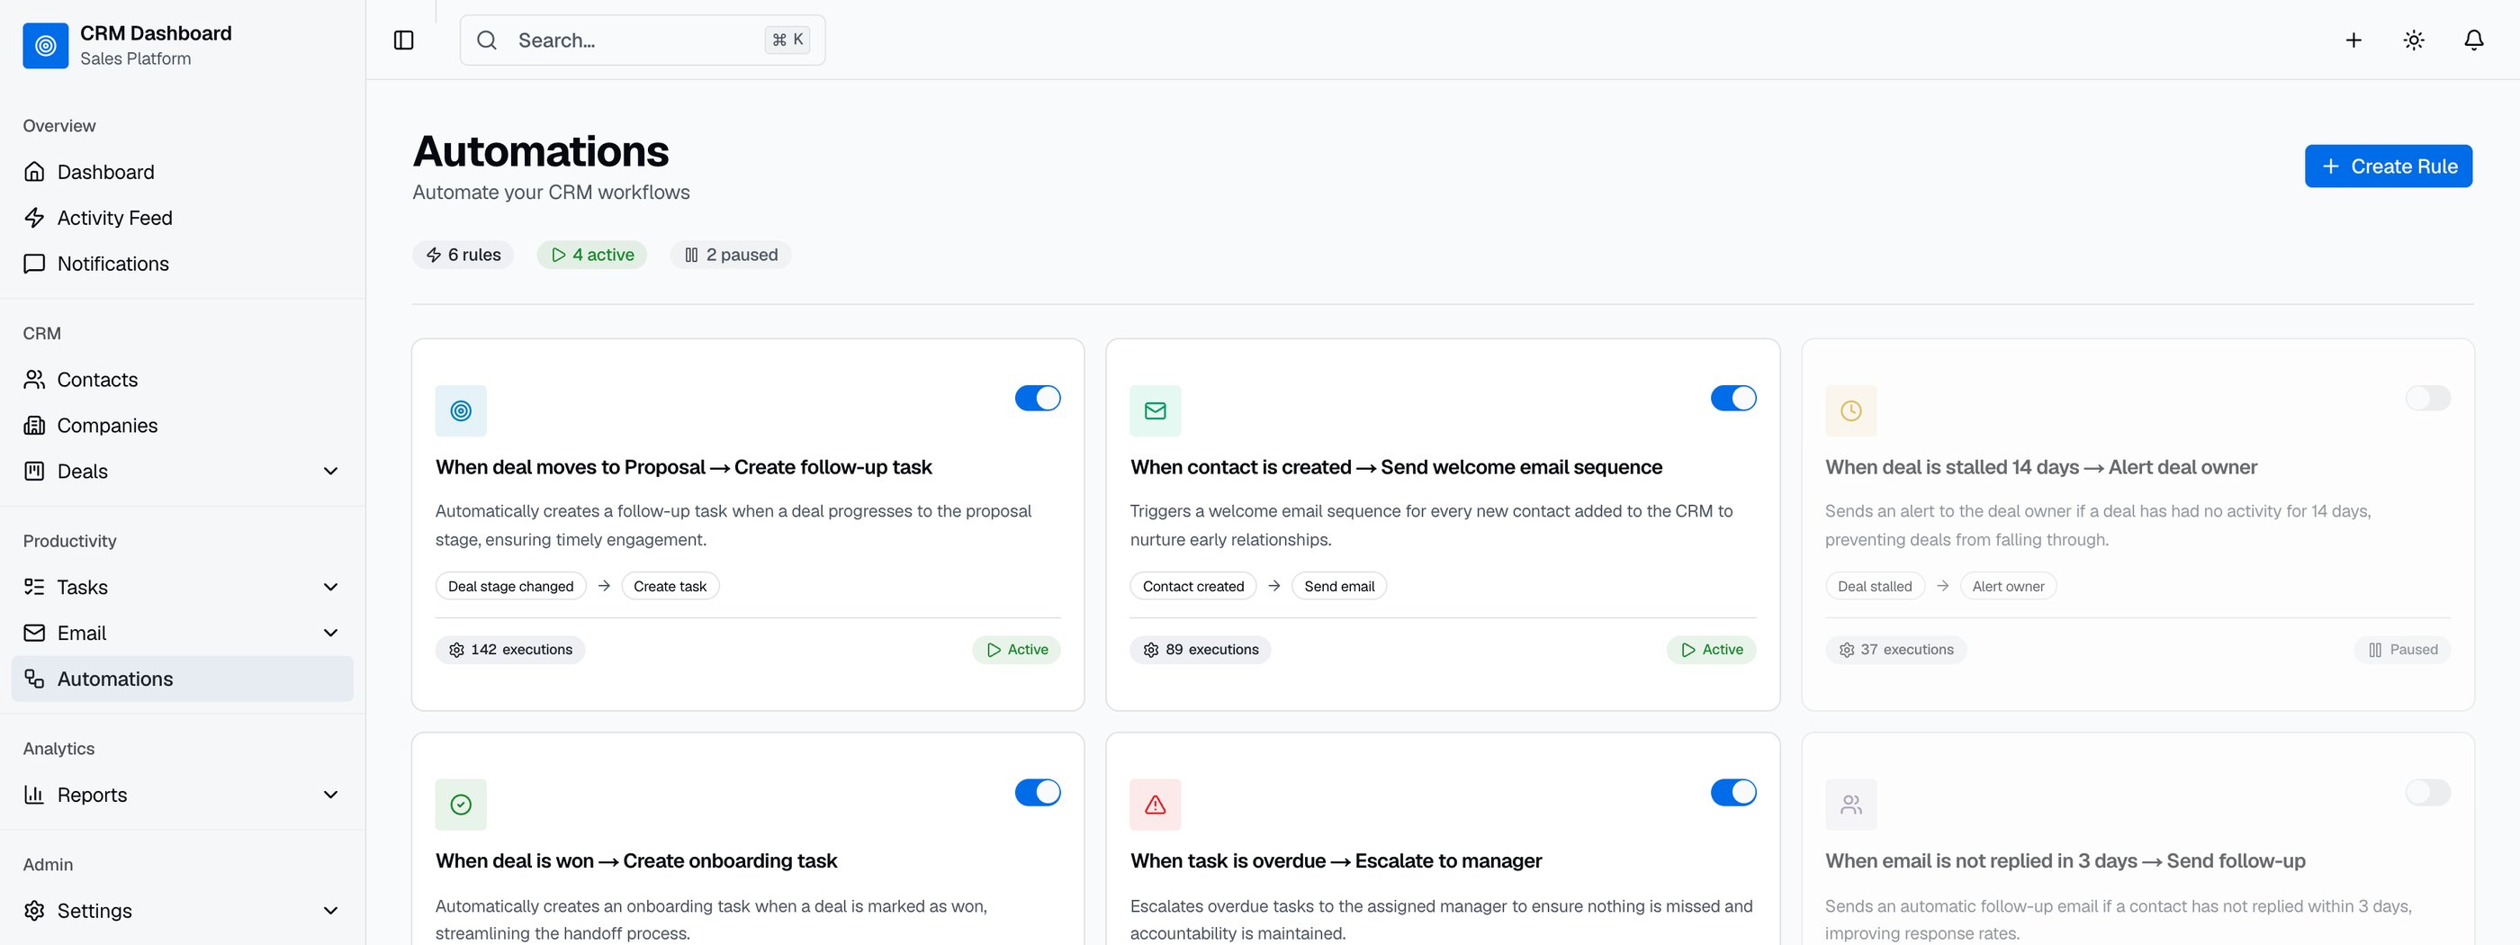
Task: Click the Companies building icon
Action: pos(34,425)
